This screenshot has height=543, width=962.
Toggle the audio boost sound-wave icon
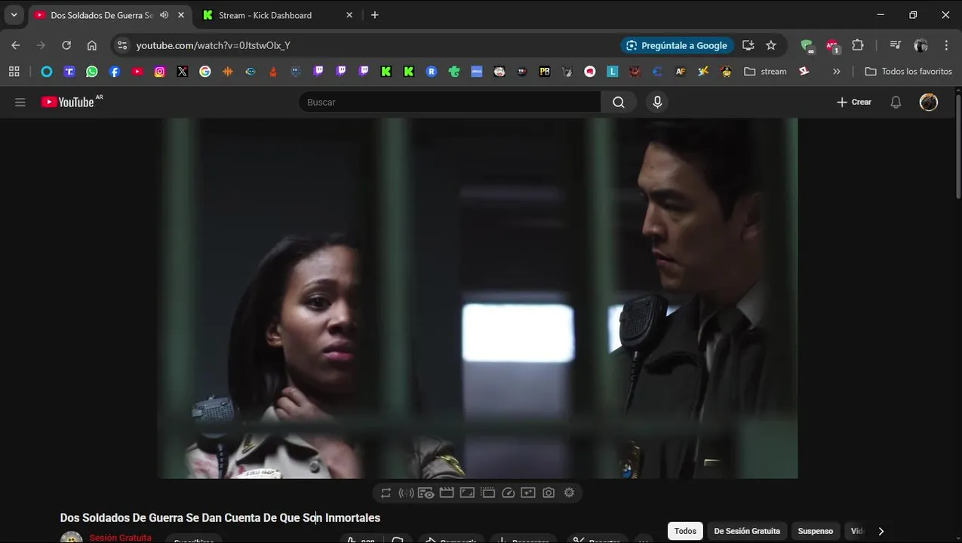coord(406,493)
